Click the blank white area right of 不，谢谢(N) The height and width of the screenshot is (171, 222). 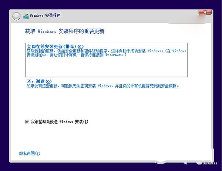pos(129,81)
